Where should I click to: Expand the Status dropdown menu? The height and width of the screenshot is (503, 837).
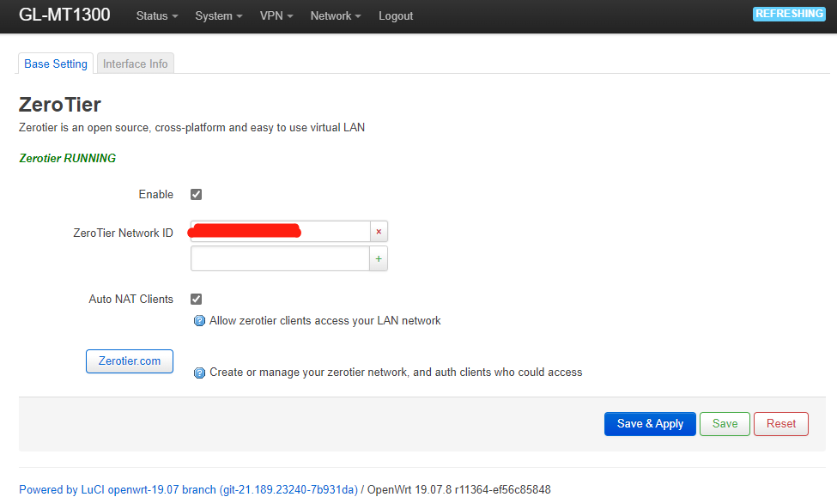[157, 16]
